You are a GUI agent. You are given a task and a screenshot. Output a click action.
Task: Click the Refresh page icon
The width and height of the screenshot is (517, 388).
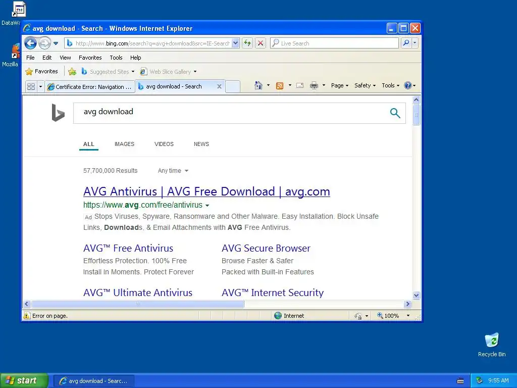247,43
